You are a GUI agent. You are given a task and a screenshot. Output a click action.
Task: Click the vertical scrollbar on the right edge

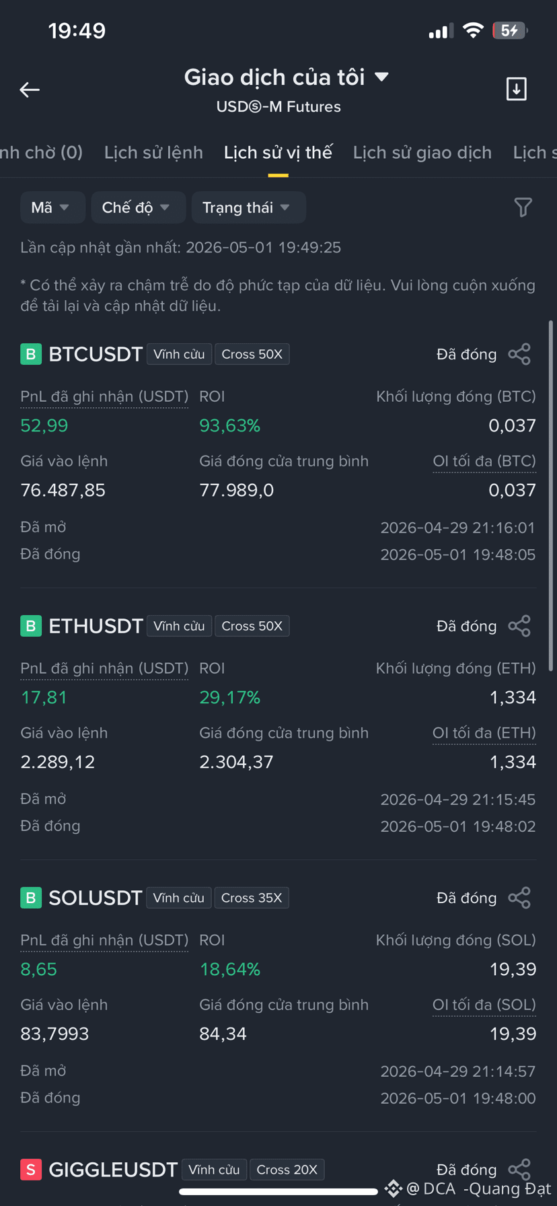click(551, 495)
